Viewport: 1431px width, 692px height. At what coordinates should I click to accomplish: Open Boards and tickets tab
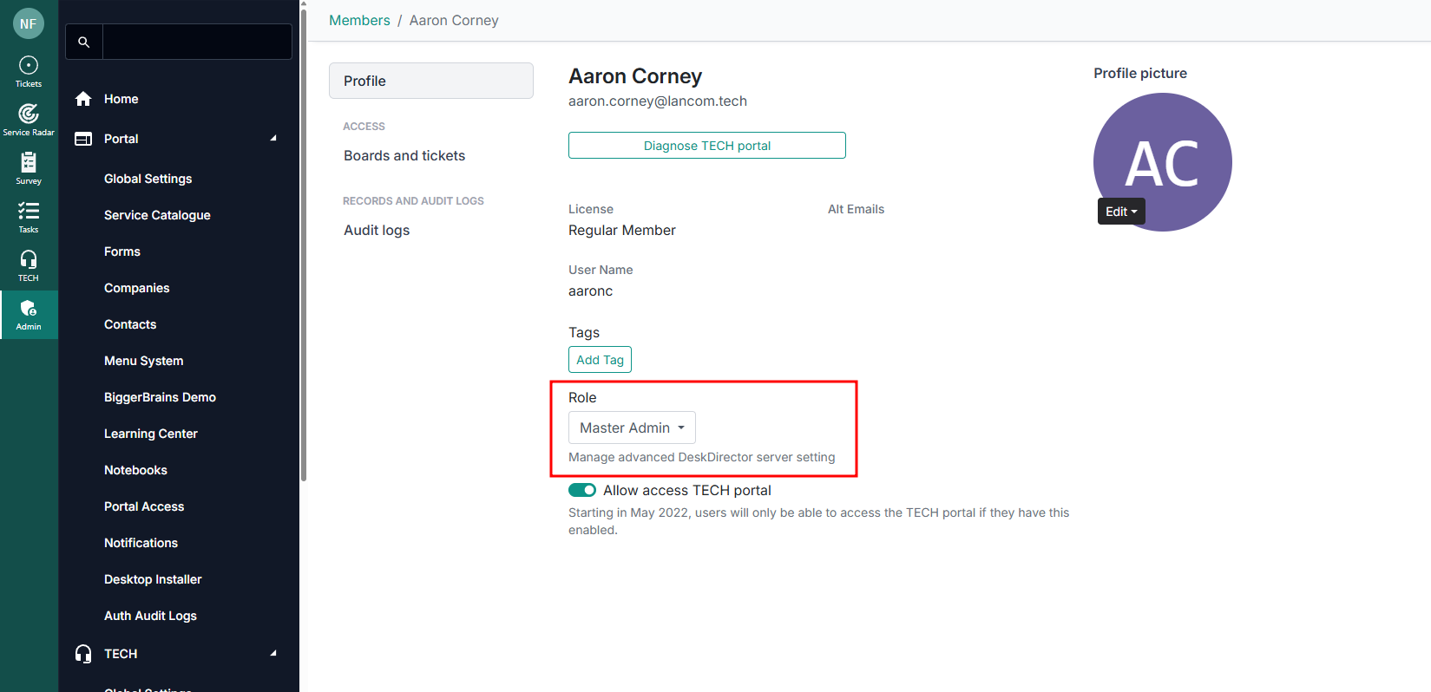click(x=404, y=156)
